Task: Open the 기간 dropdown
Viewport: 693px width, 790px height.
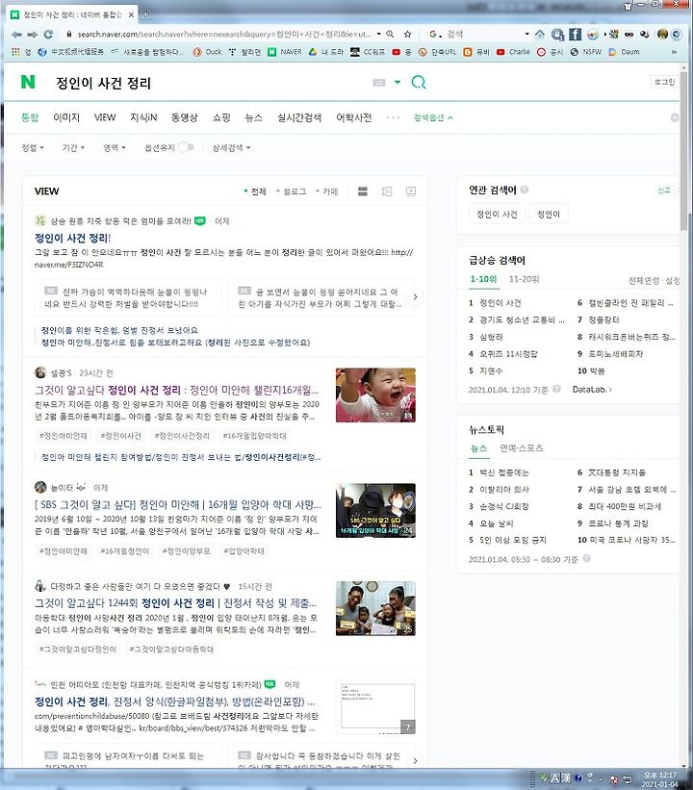Action: click(x=73, y=147)
